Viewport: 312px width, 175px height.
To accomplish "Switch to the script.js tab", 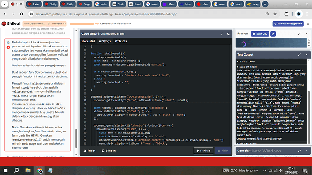I will 104,41.
